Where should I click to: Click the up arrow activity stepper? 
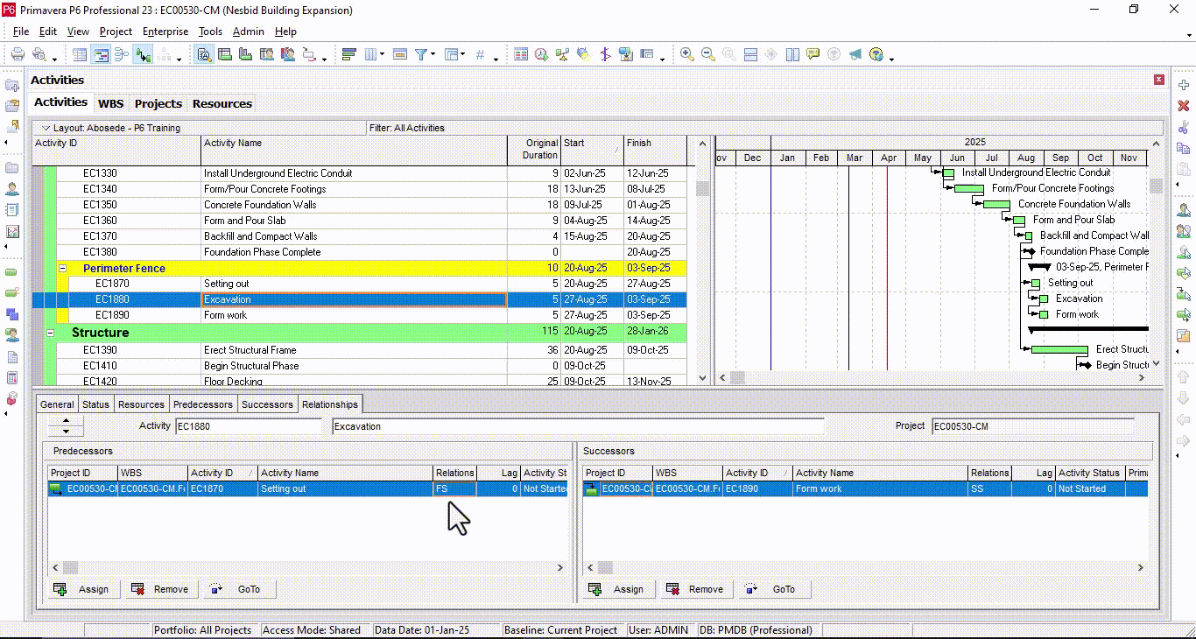[66, 421]
